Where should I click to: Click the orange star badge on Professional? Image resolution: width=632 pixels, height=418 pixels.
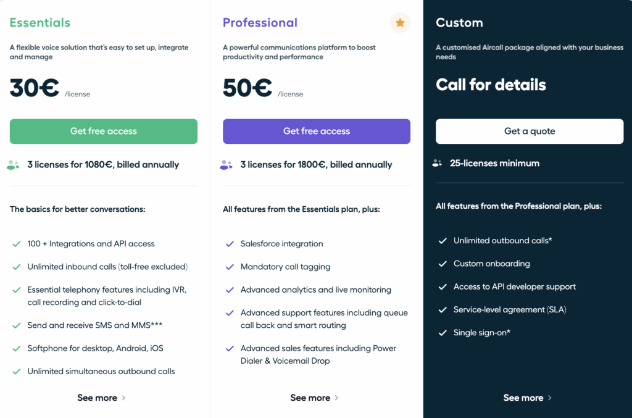(400, 23)
